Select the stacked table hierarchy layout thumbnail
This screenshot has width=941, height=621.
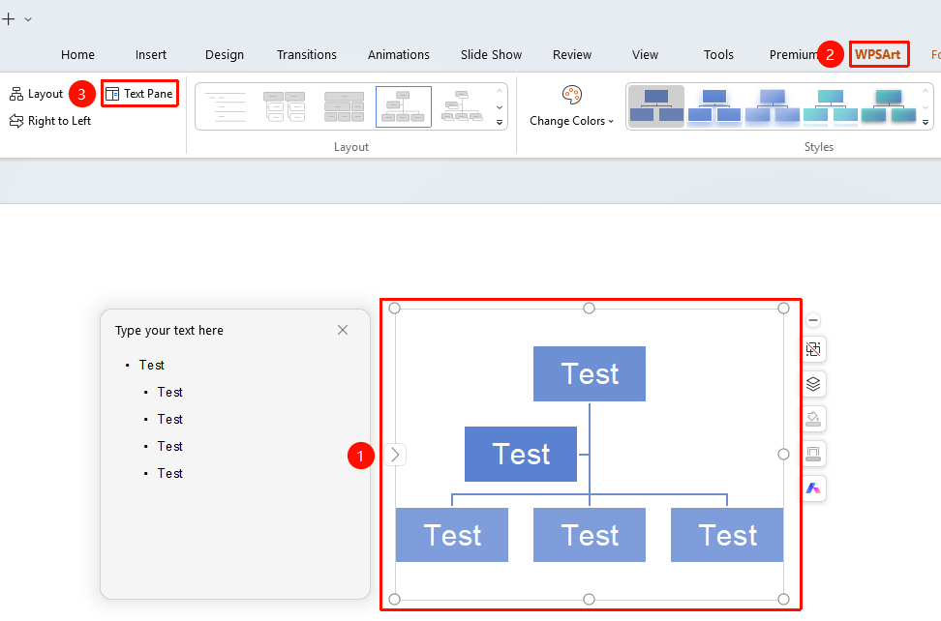(x=344, y=106)
